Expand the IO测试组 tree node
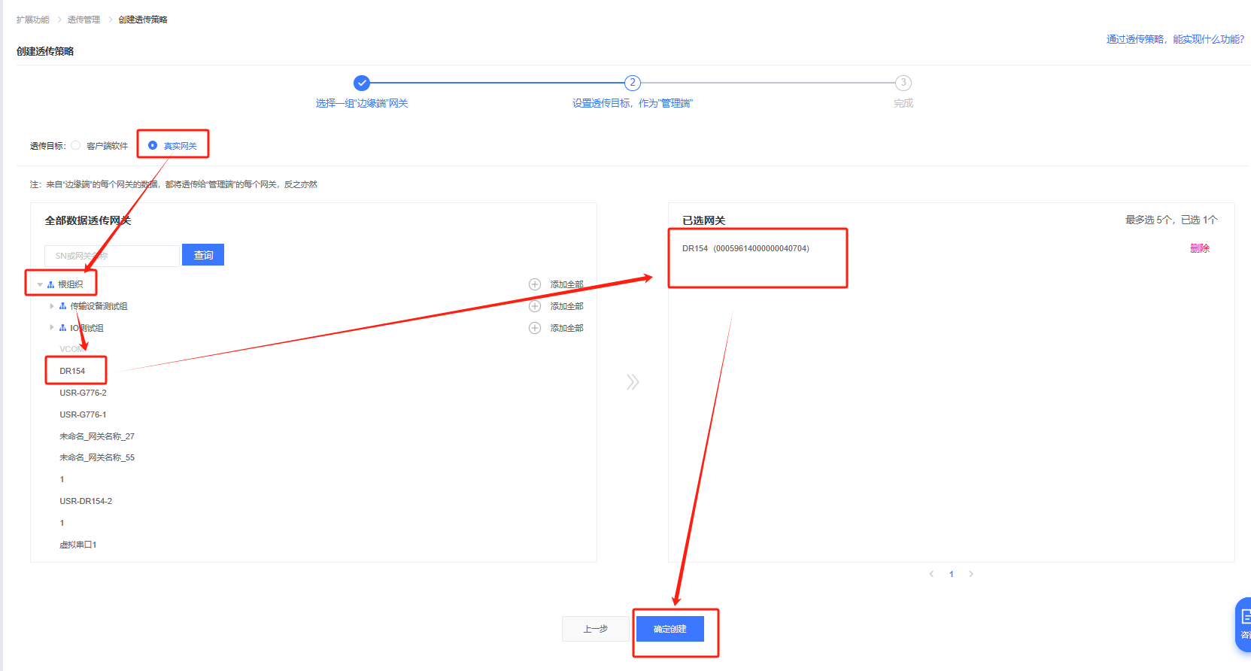The height and width of the screenshot is (671, 1251). tap(51, 328)
